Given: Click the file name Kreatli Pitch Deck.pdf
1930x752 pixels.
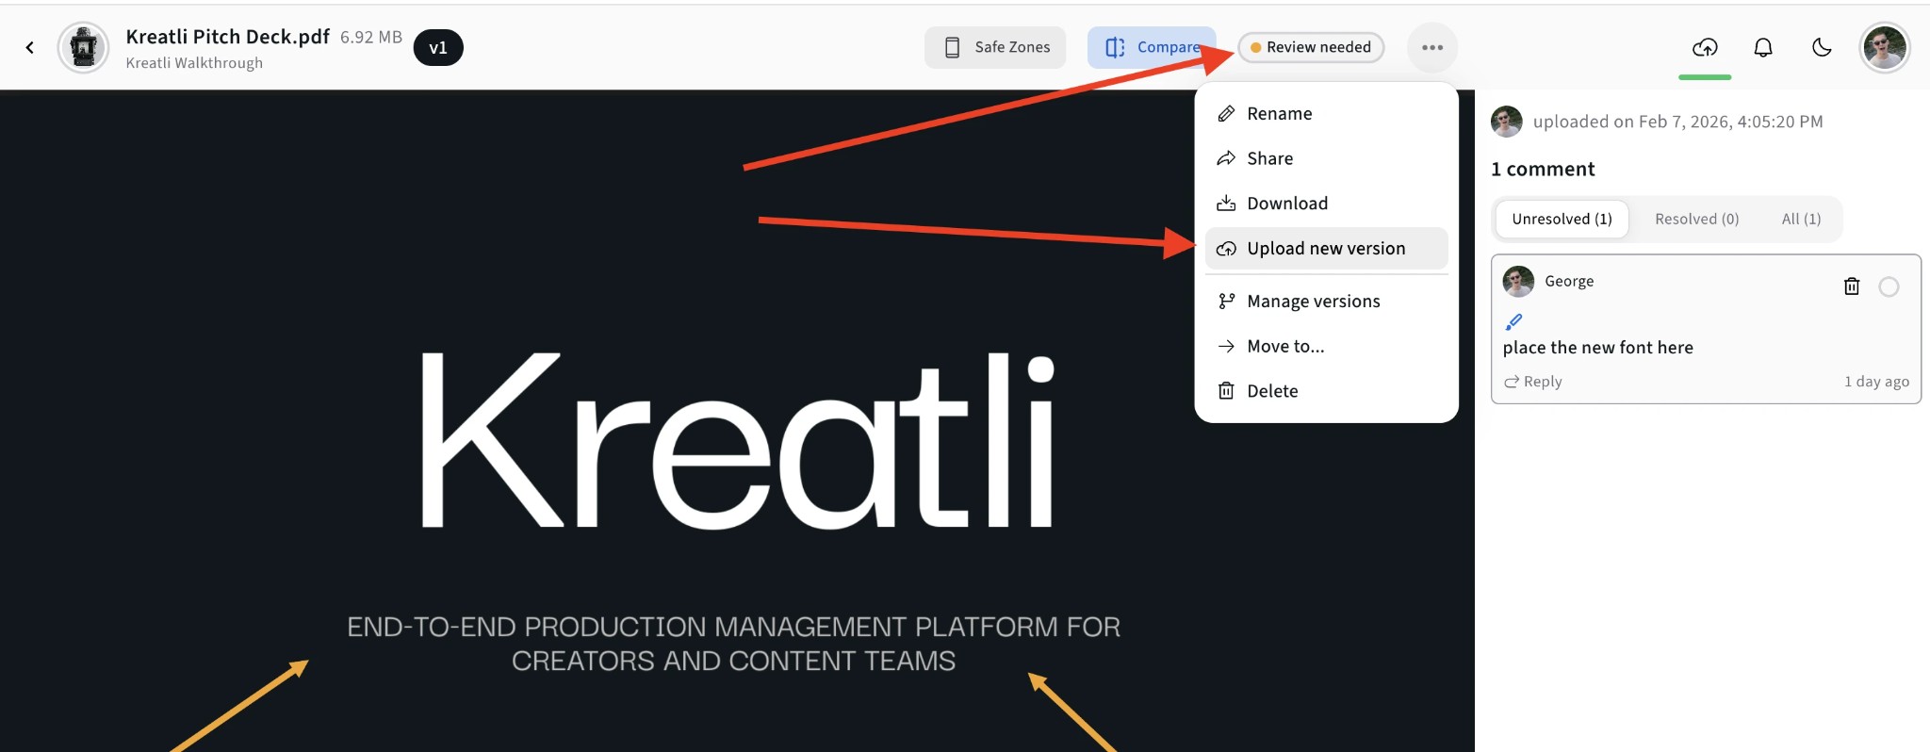Looking at the screenshot, I should point(227,37).
